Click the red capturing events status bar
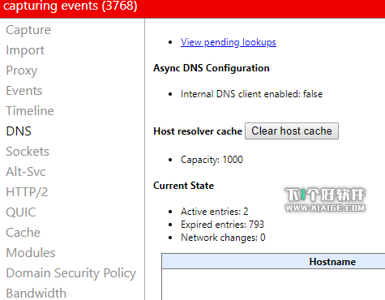 point(192,9)
